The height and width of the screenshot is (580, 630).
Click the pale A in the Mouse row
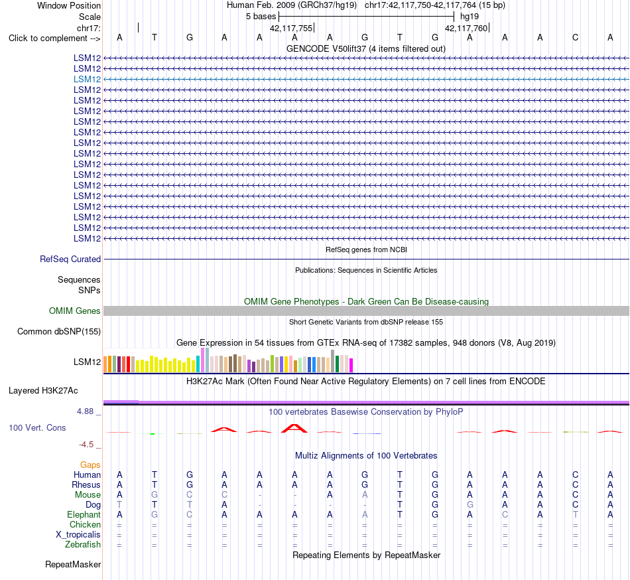pyautogui.click(x=365, y=495)
